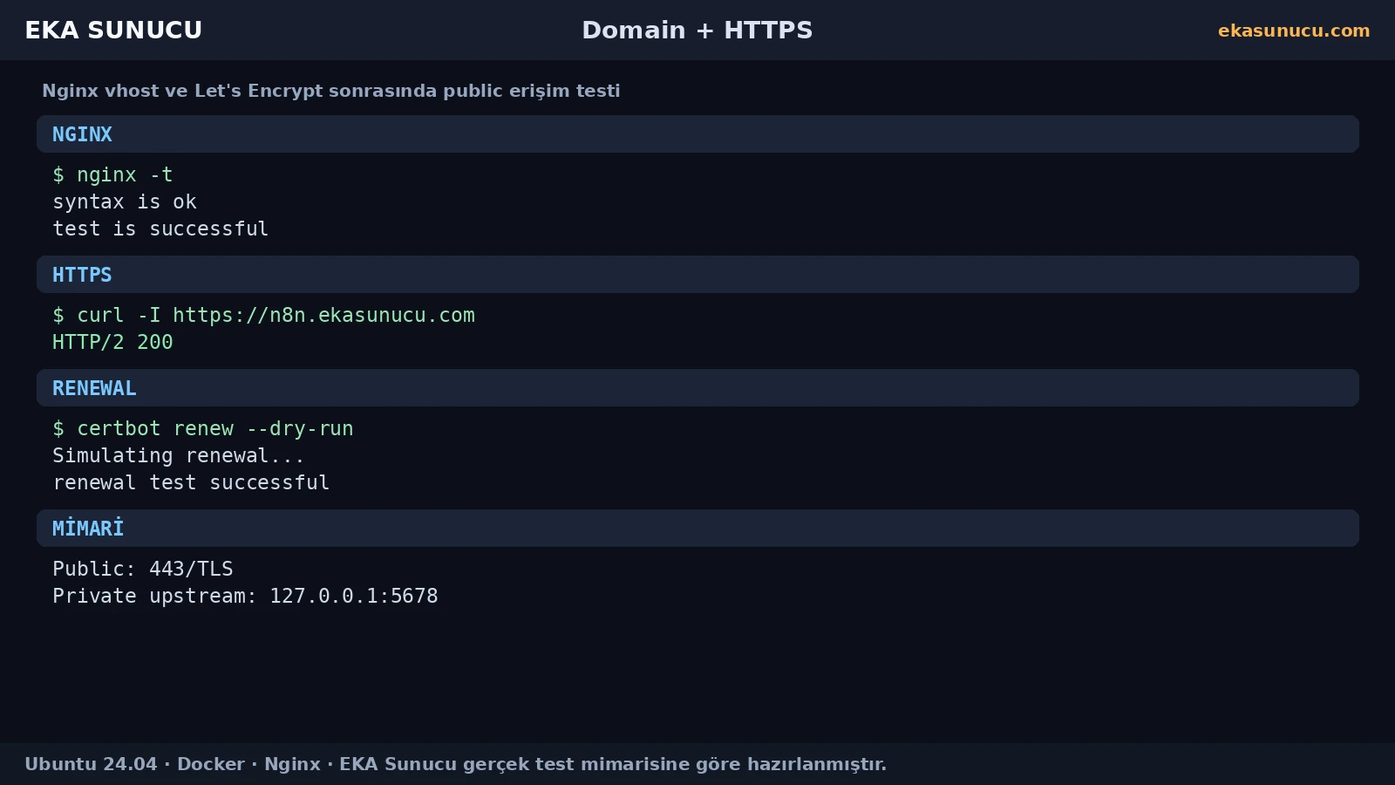This screenshot has height=785, width=1395.
Task: Click the 'test is successful' output line
Action: [160, 229]
